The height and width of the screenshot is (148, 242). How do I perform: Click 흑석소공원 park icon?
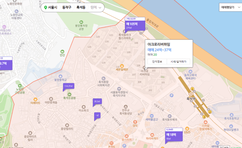click(x=70, y=94)
